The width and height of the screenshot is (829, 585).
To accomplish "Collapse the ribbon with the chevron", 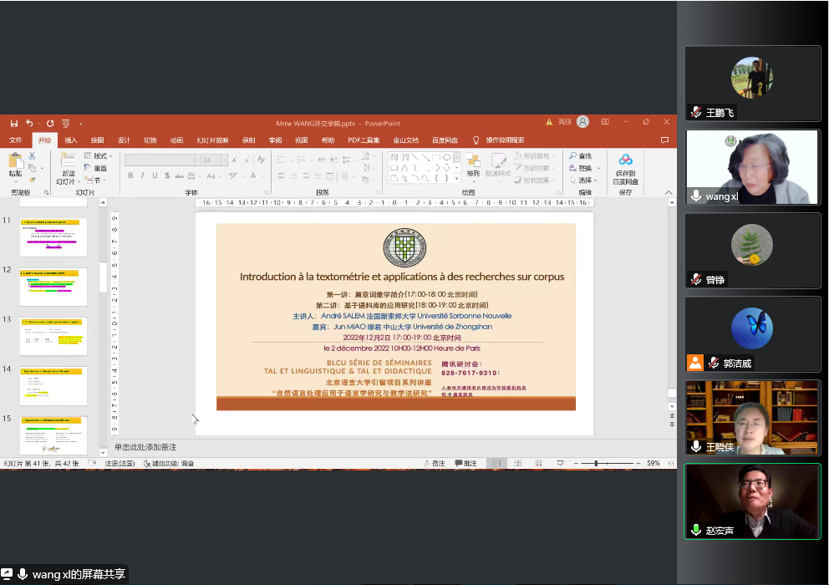I will pos(669,192).
